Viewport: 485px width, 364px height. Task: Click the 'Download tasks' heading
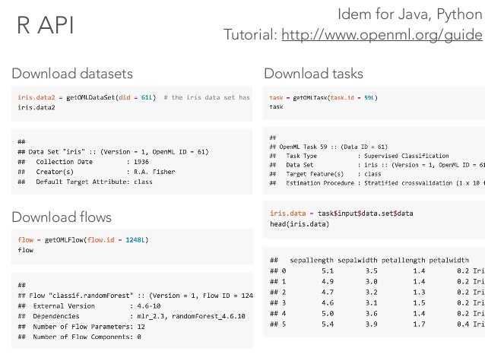pyautogui.click(x=313, y=74)
